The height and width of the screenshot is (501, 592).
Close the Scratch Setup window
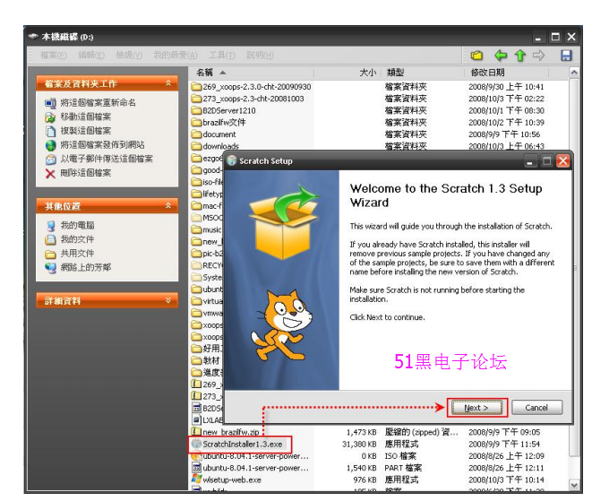click(x=563, y=161)
